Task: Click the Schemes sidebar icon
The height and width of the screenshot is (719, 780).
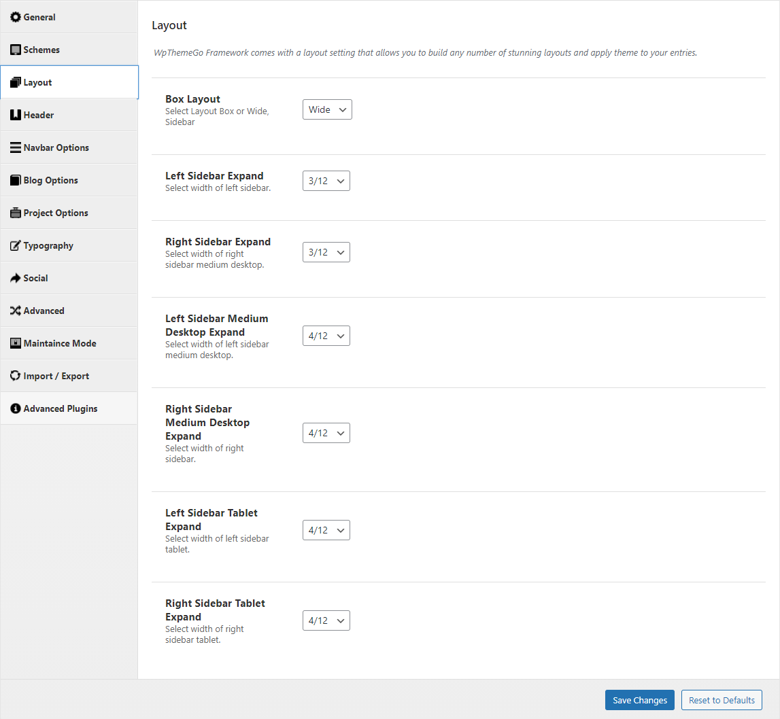Action: (16, 50)
